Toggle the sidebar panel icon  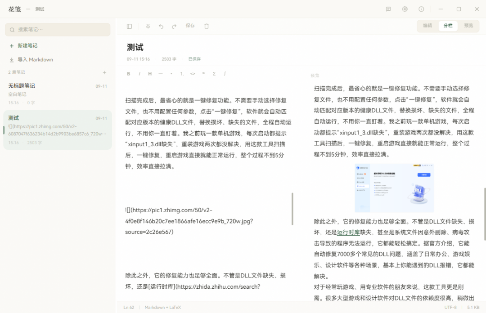(x=129, y=27)
